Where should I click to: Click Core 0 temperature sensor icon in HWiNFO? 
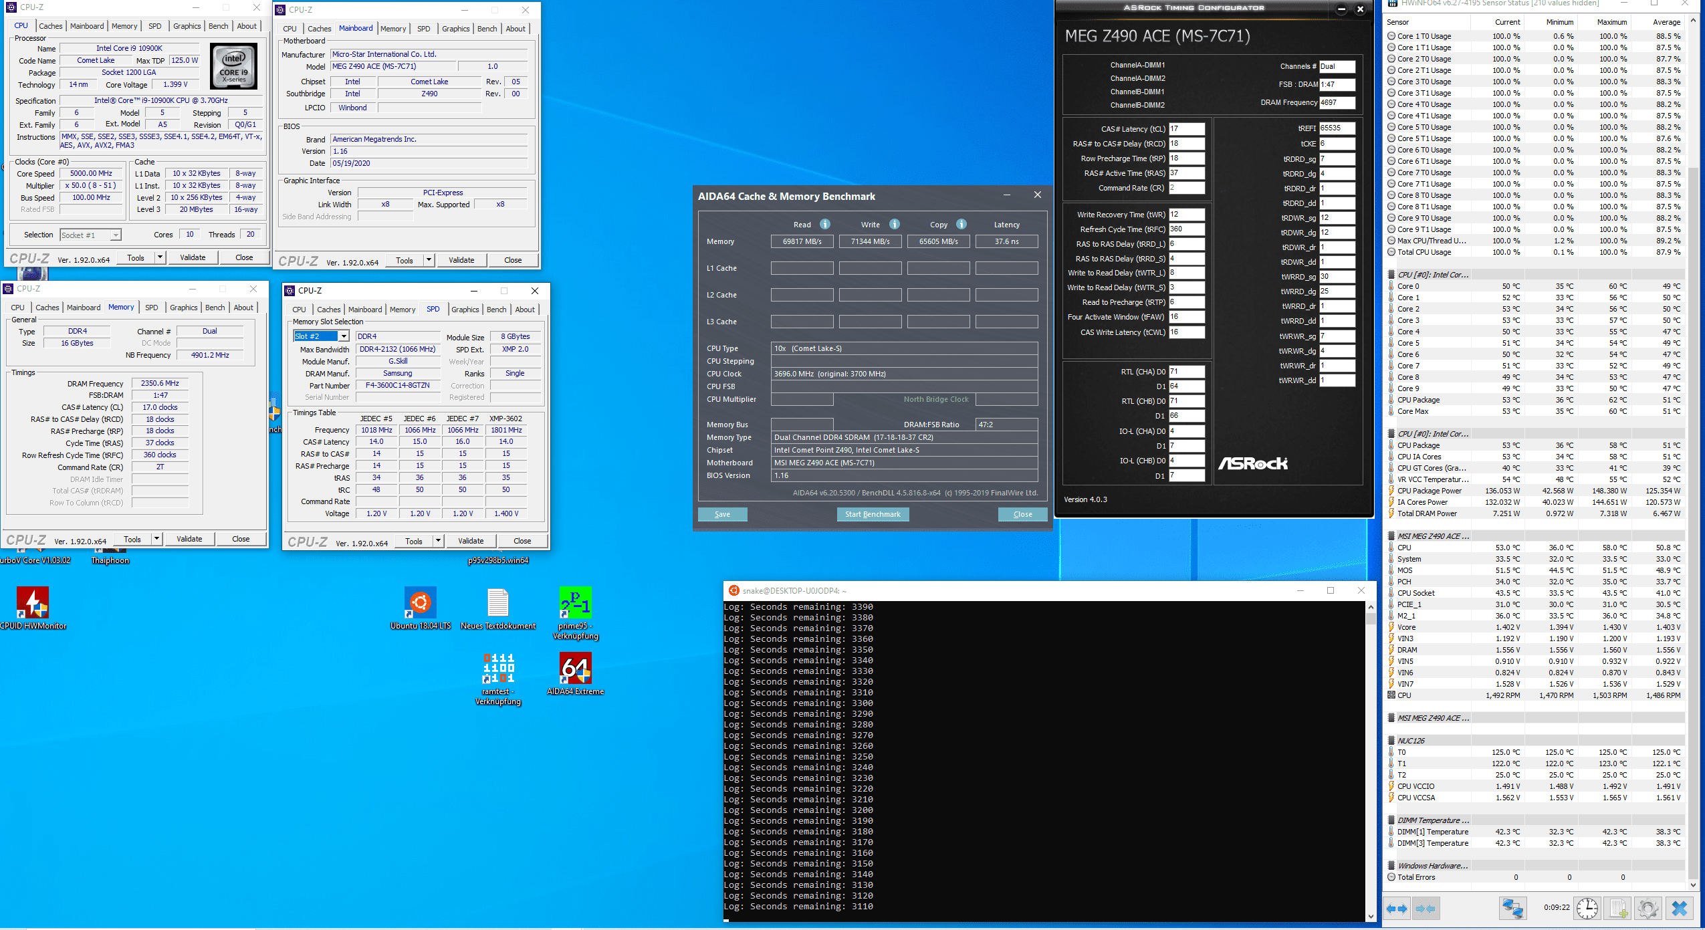[x=1391, y=286]
